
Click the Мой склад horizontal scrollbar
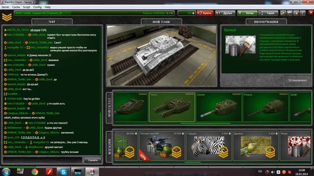click(x=206, y=124)
